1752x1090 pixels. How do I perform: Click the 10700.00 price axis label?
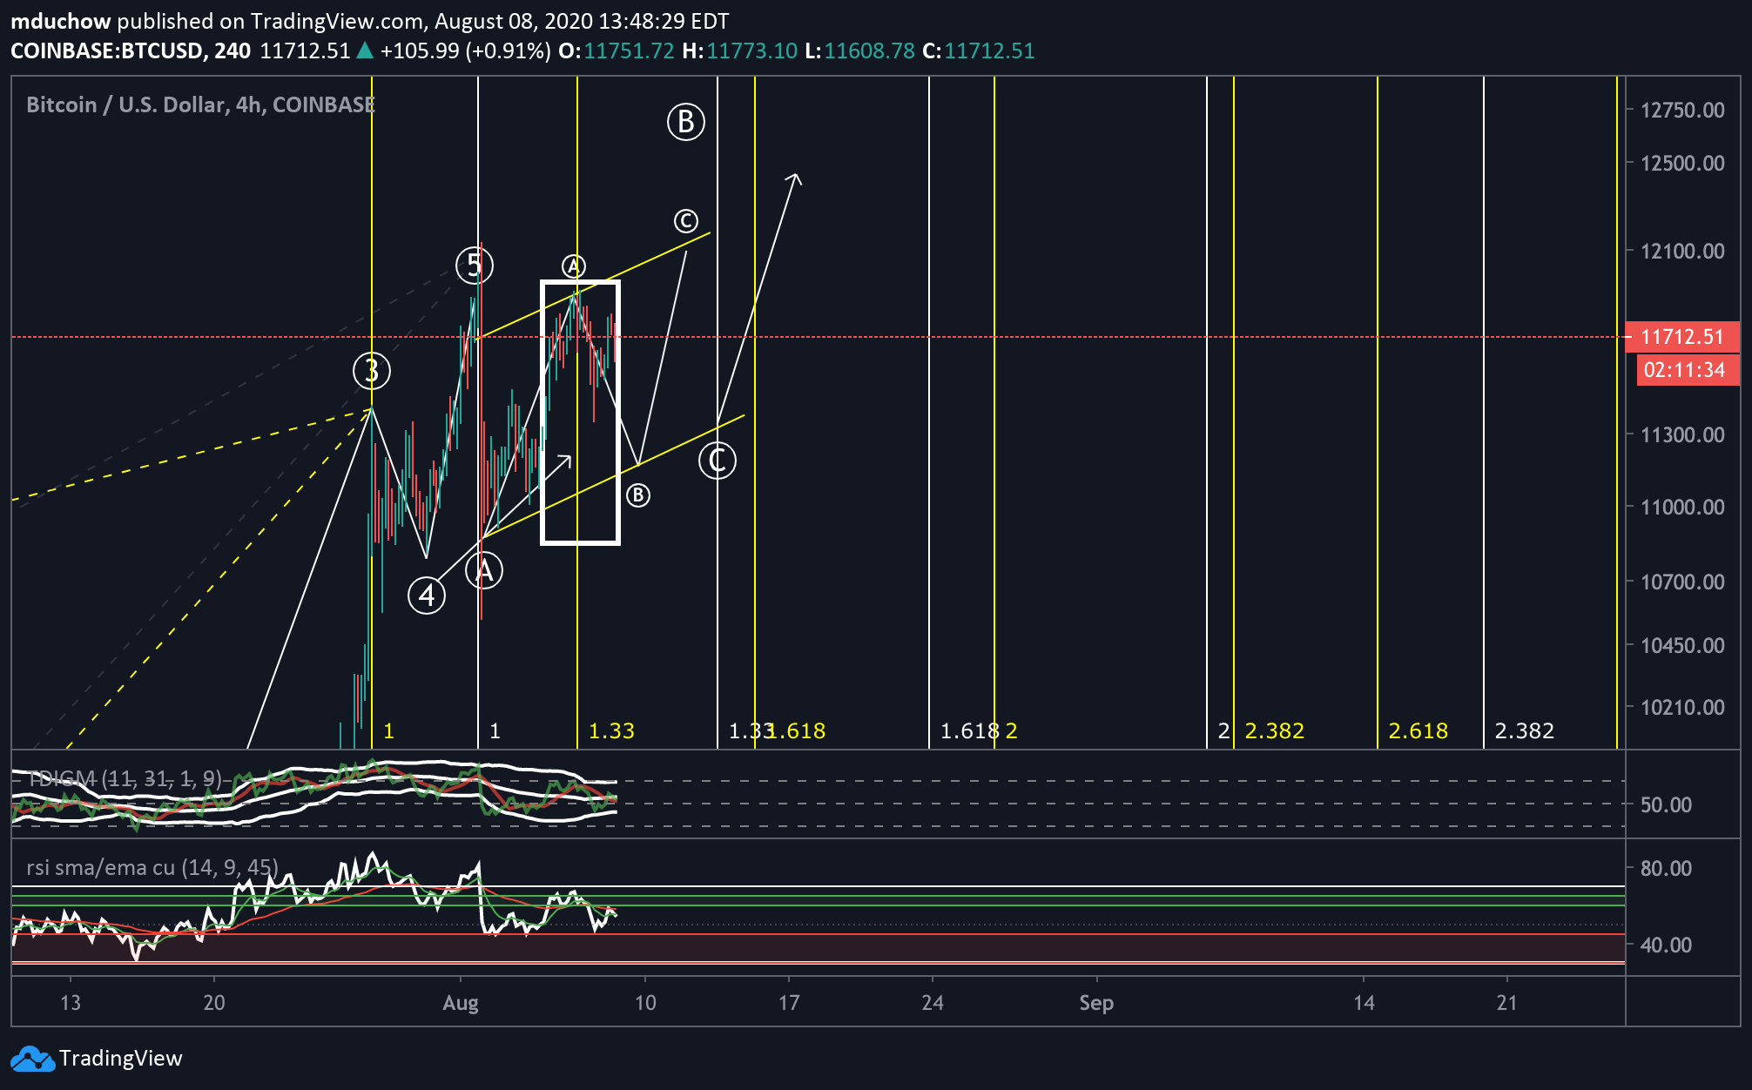pos(1681,582)
